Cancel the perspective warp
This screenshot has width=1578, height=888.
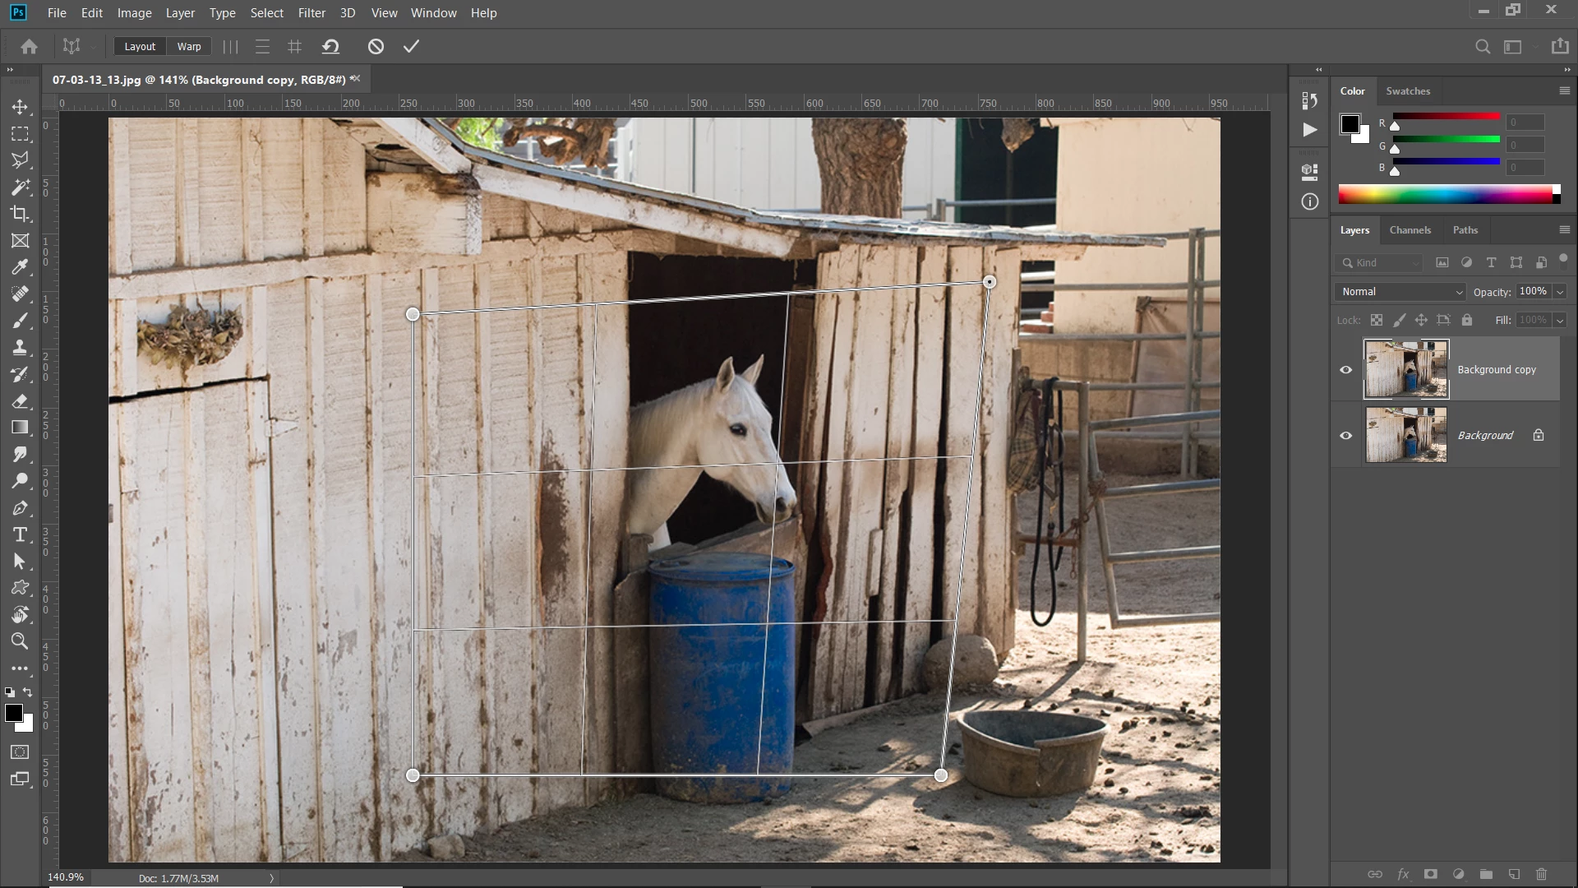click(x=376, y=47)
